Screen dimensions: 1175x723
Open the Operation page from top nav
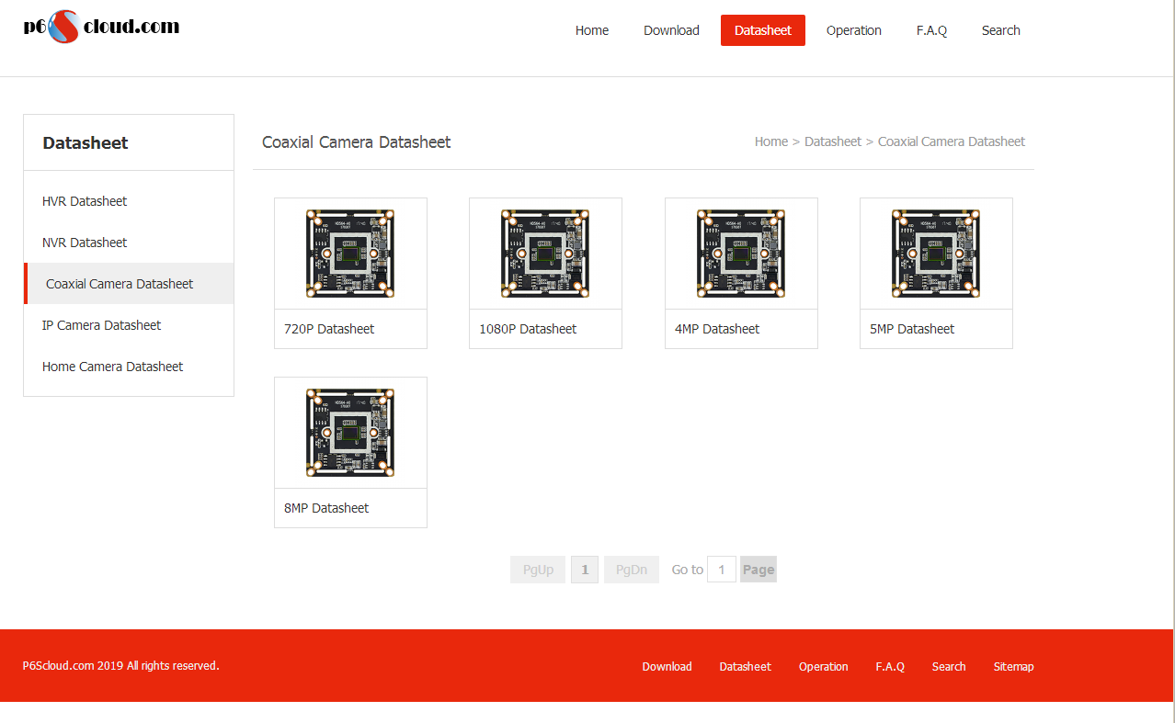853,30
